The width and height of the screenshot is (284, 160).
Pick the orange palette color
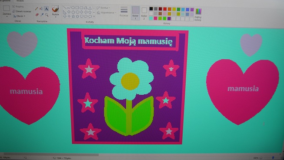(169, 9)
